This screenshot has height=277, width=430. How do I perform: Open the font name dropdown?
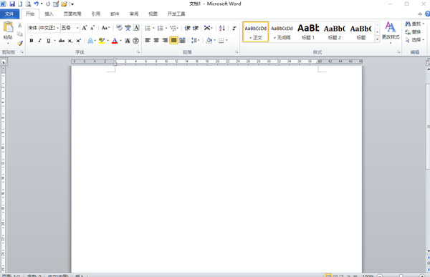(57, 28)
